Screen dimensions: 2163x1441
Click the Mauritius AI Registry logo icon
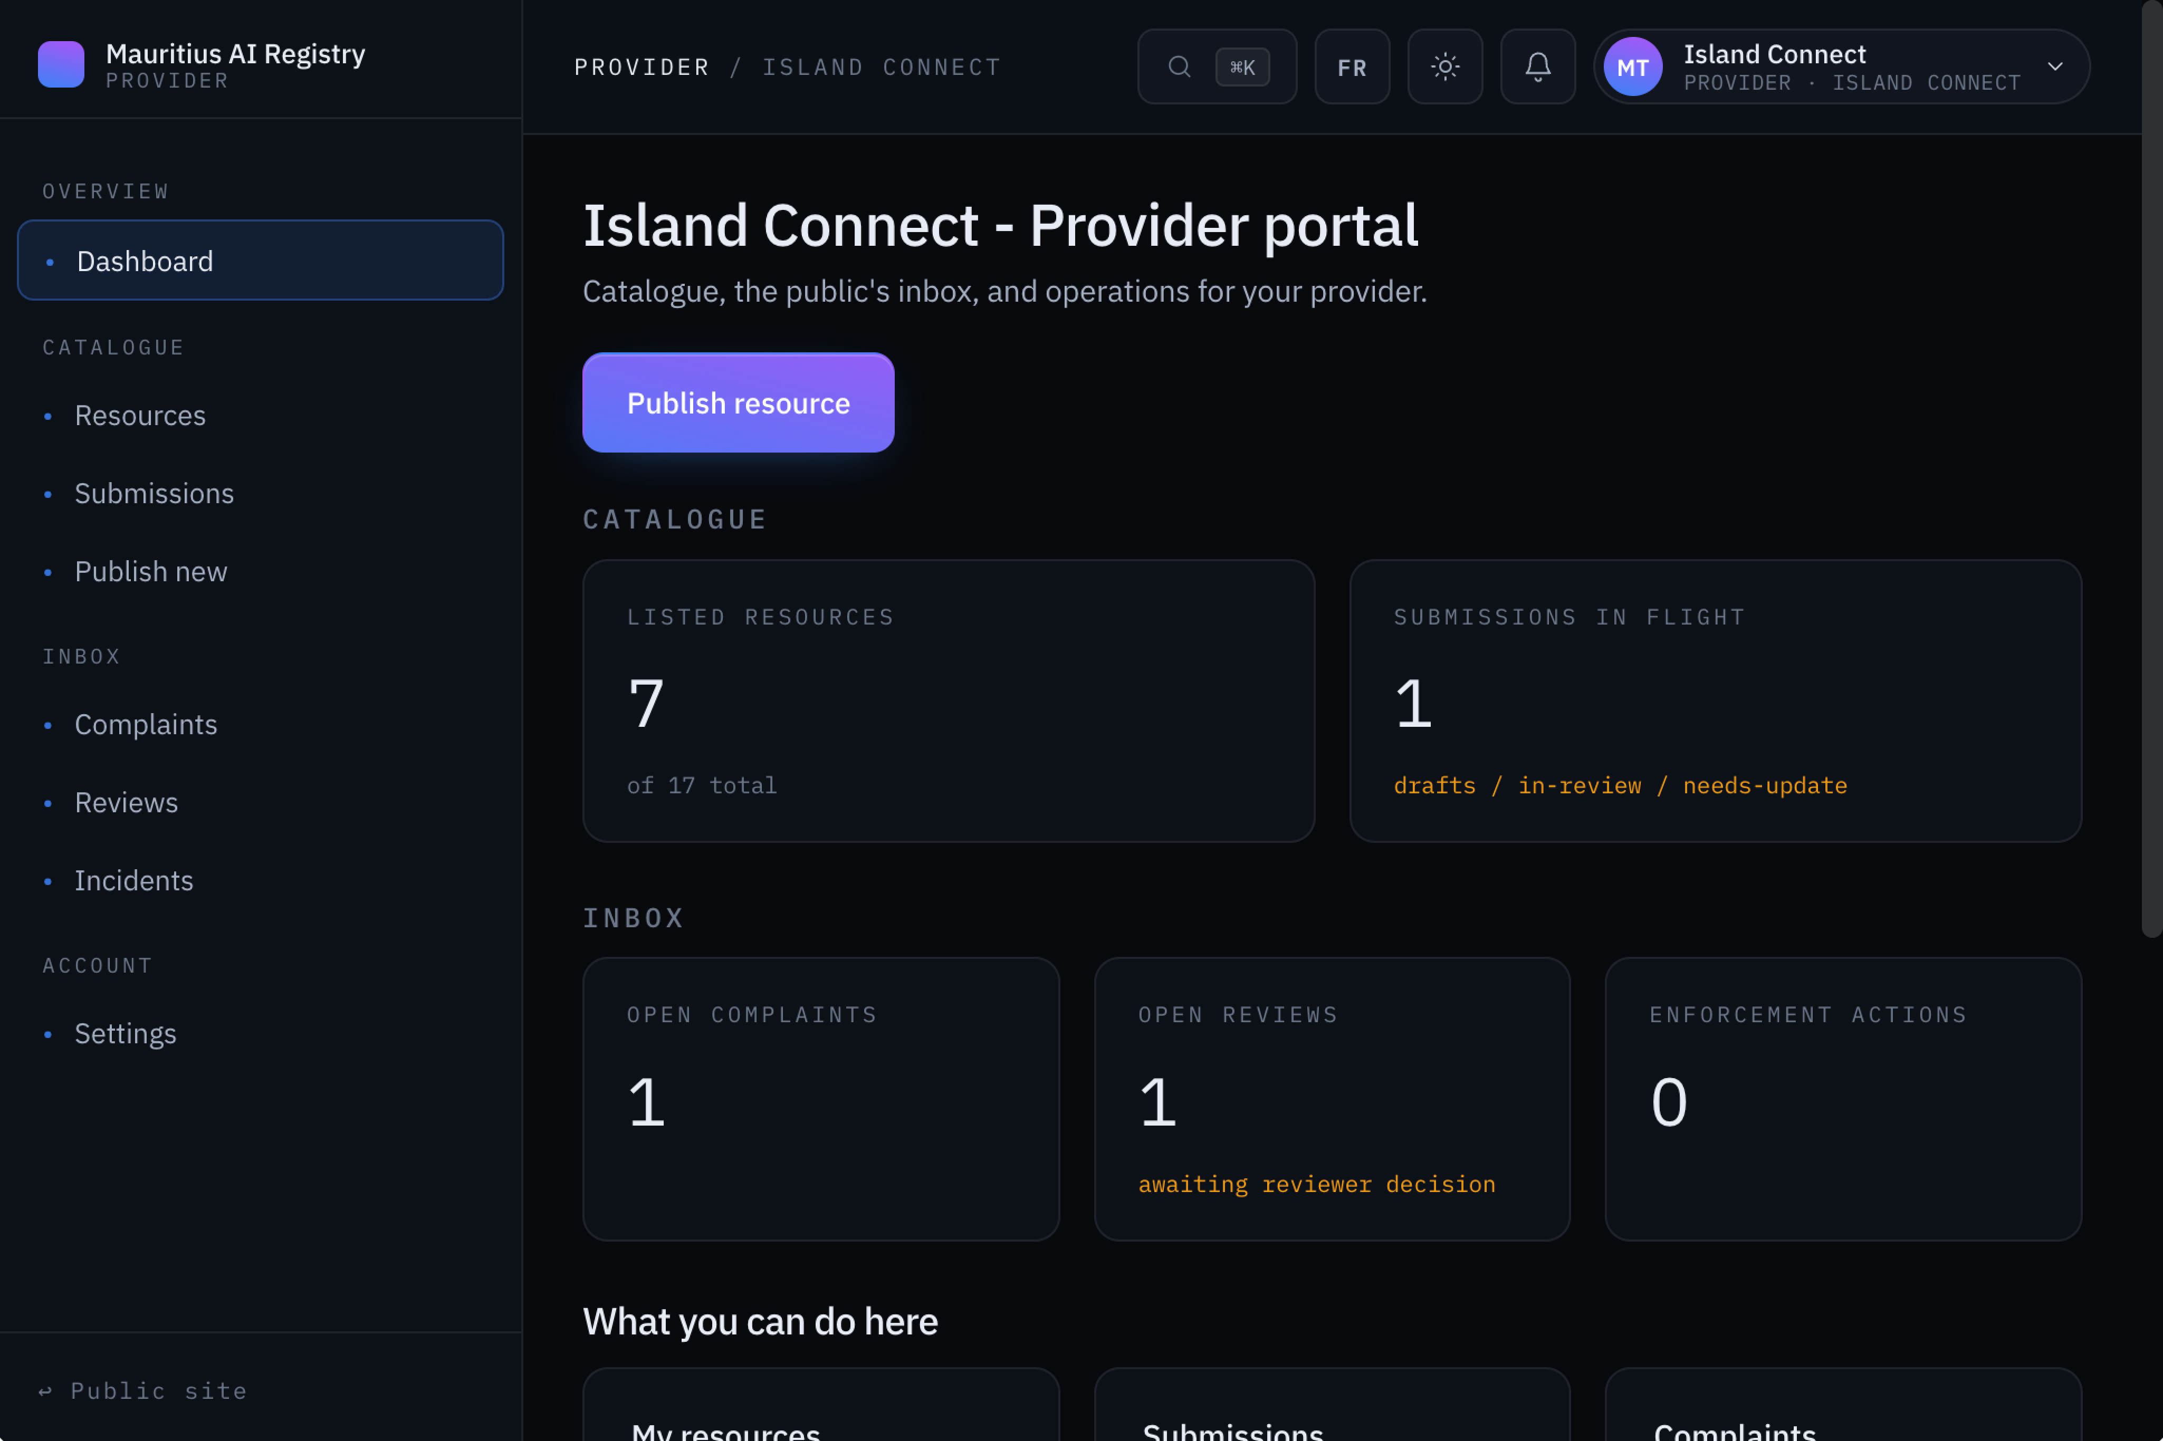point(61,65)
